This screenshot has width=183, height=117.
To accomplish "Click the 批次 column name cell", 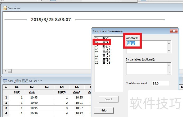I will pyautogui.click(x=16, y=92).
